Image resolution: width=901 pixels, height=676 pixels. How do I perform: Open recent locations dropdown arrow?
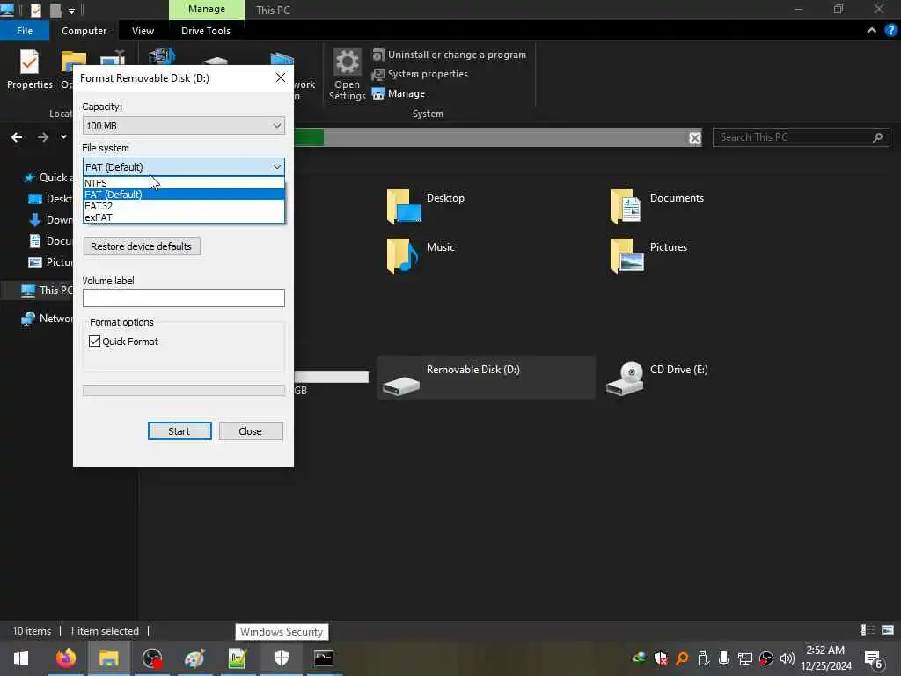[63, 136]
